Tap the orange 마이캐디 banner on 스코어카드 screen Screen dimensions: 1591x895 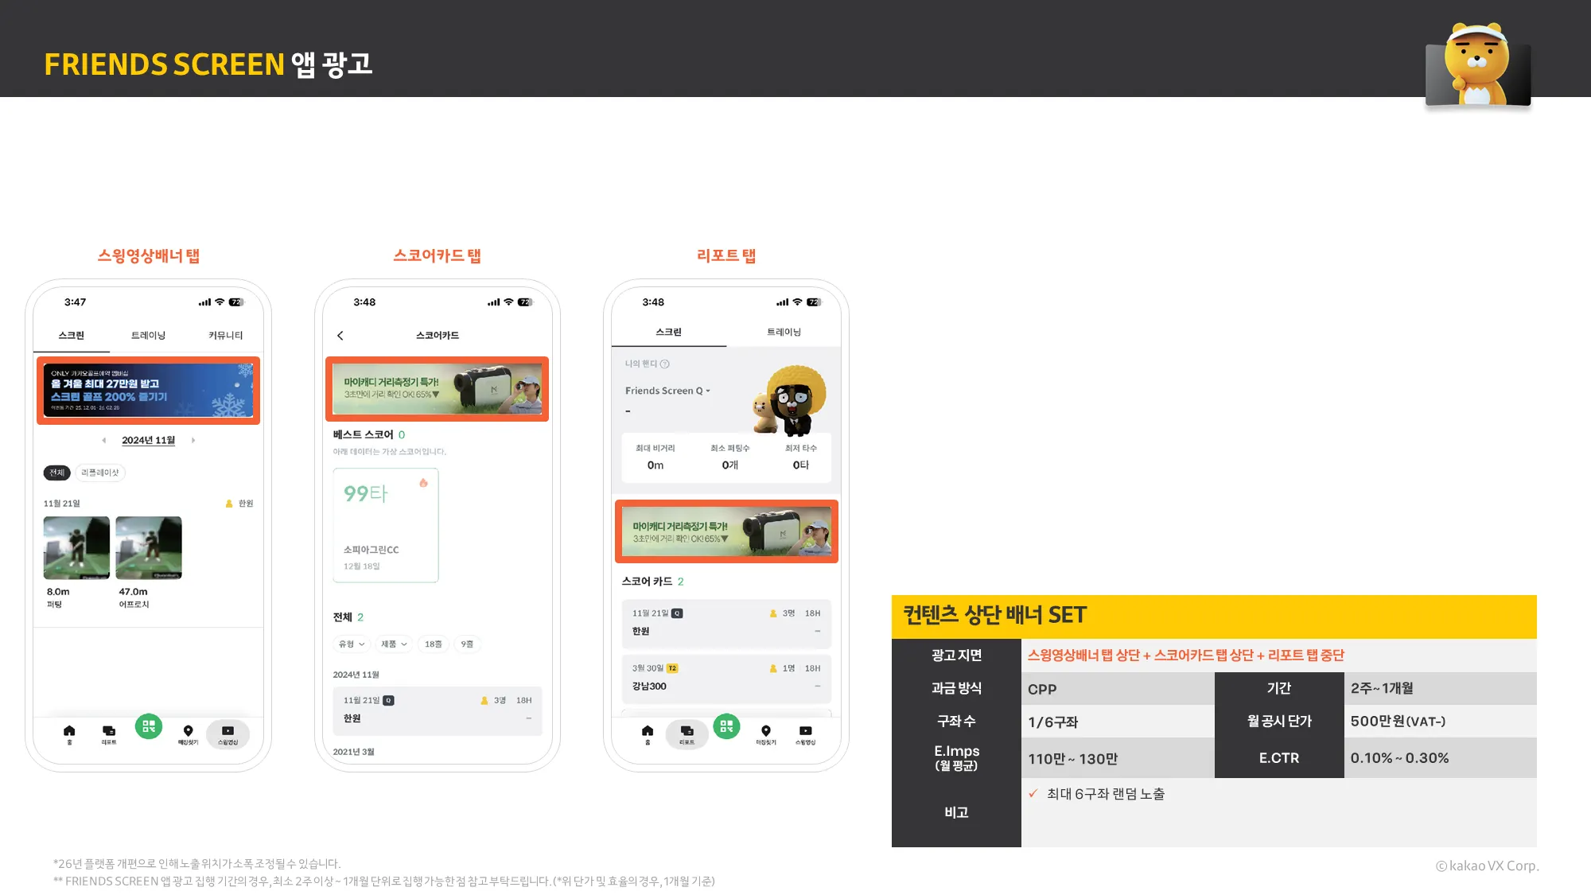[437, 389]
